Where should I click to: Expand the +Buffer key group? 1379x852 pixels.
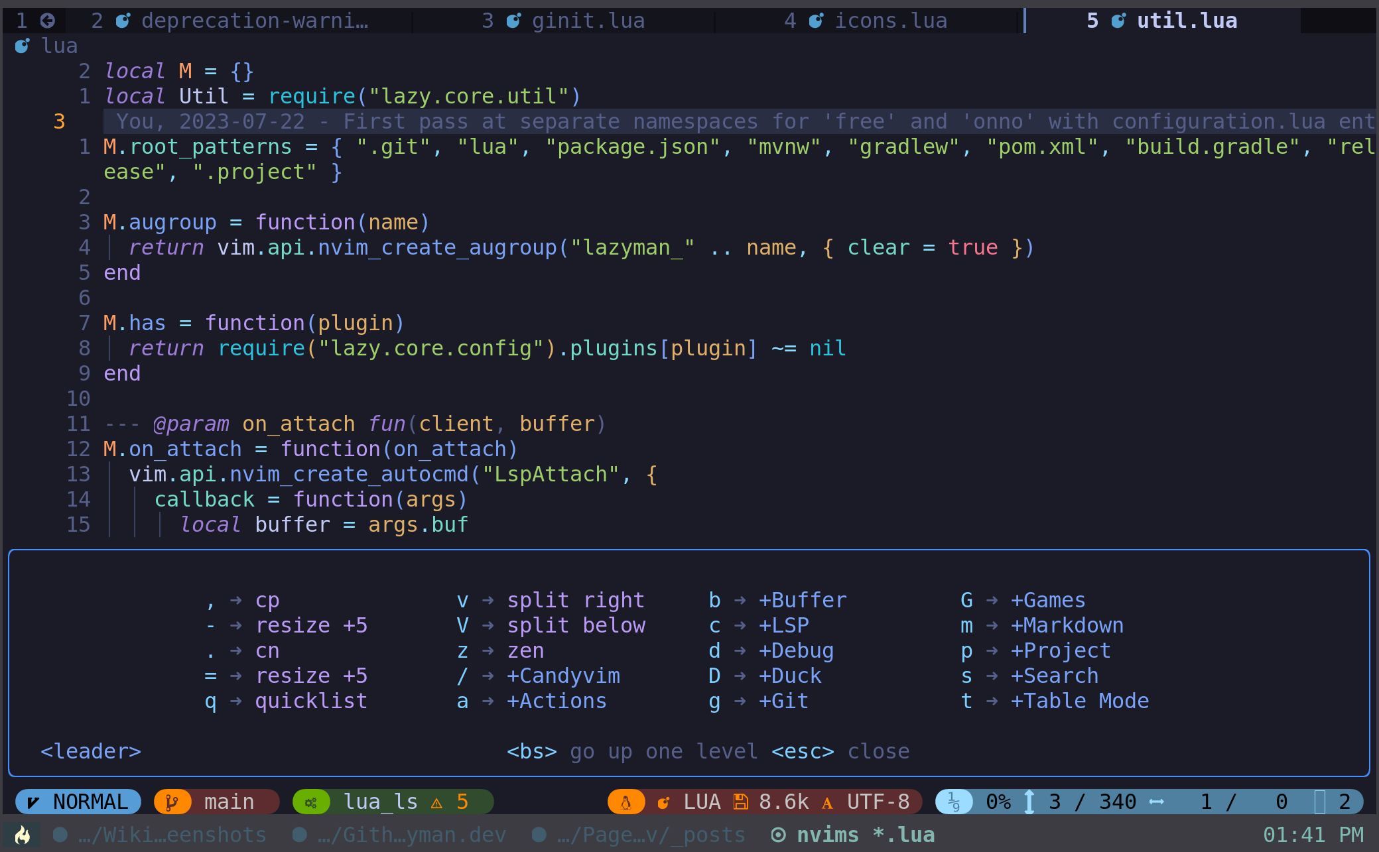click(802, 600)
